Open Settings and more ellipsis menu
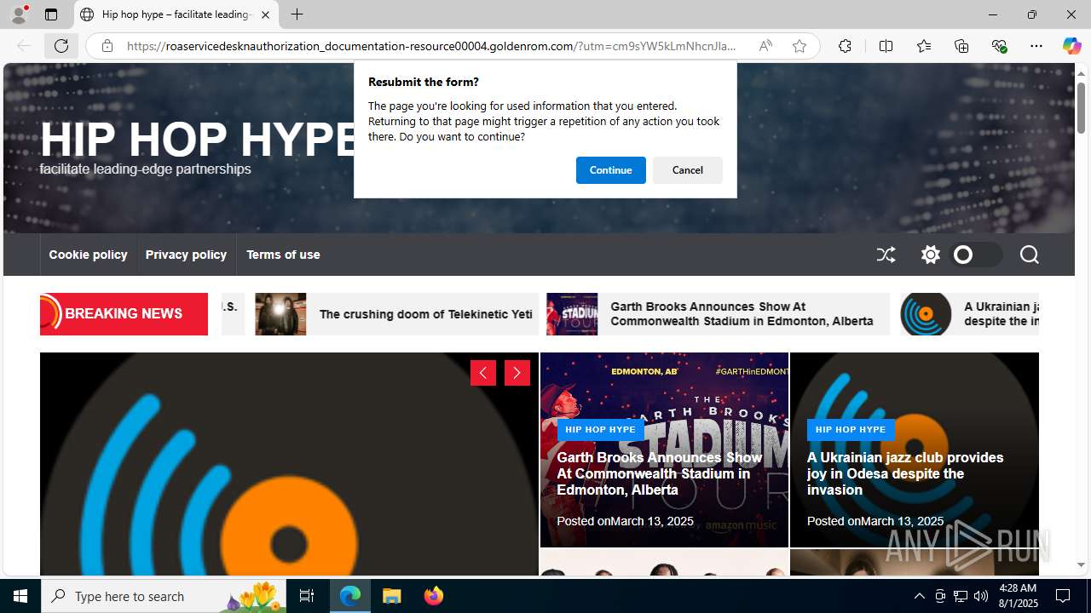 [x=1036, y=46]
